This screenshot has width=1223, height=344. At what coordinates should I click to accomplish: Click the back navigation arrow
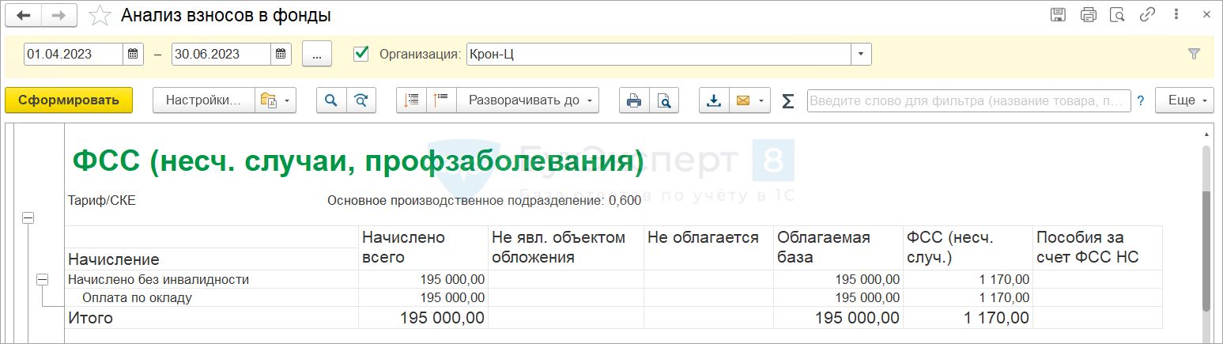coord(24,15)
